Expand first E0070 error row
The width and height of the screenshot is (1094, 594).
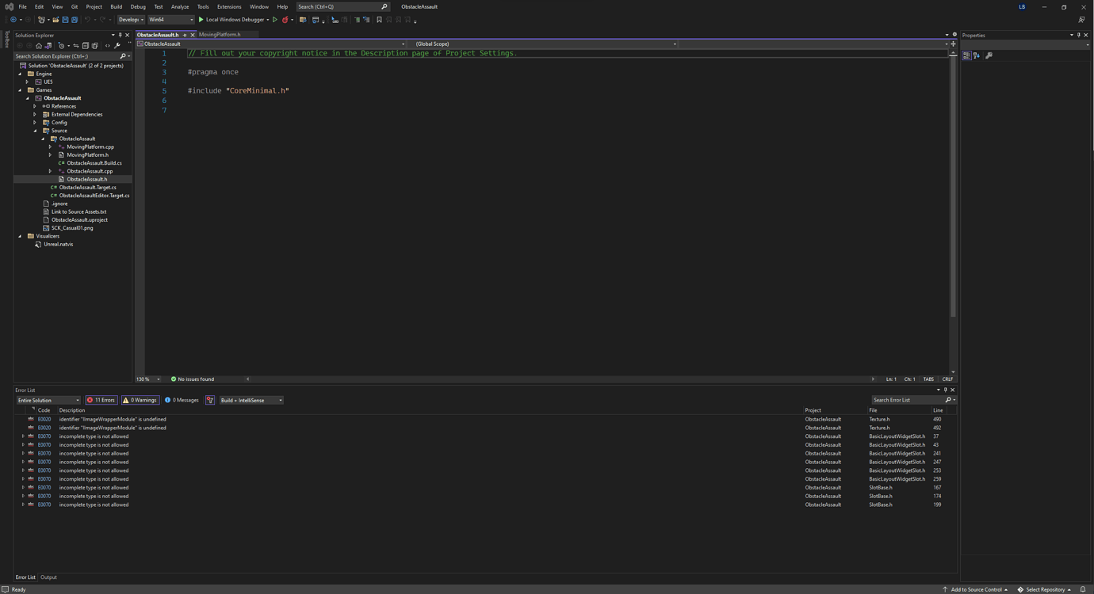[x=23, y=436]
